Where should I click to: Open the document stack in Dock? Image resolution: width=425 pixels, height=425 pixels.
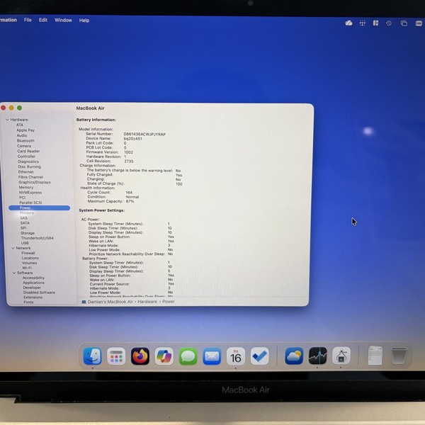click(375, 356)
